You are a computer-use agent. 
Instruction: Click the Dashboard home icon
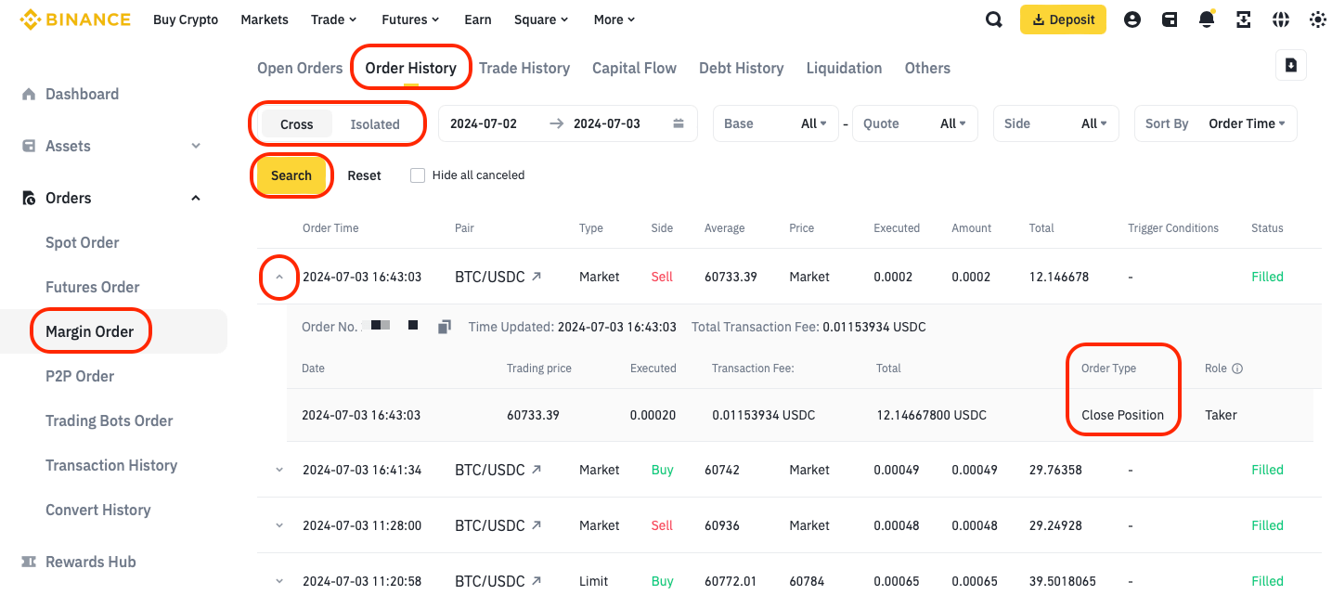(29, 94)
